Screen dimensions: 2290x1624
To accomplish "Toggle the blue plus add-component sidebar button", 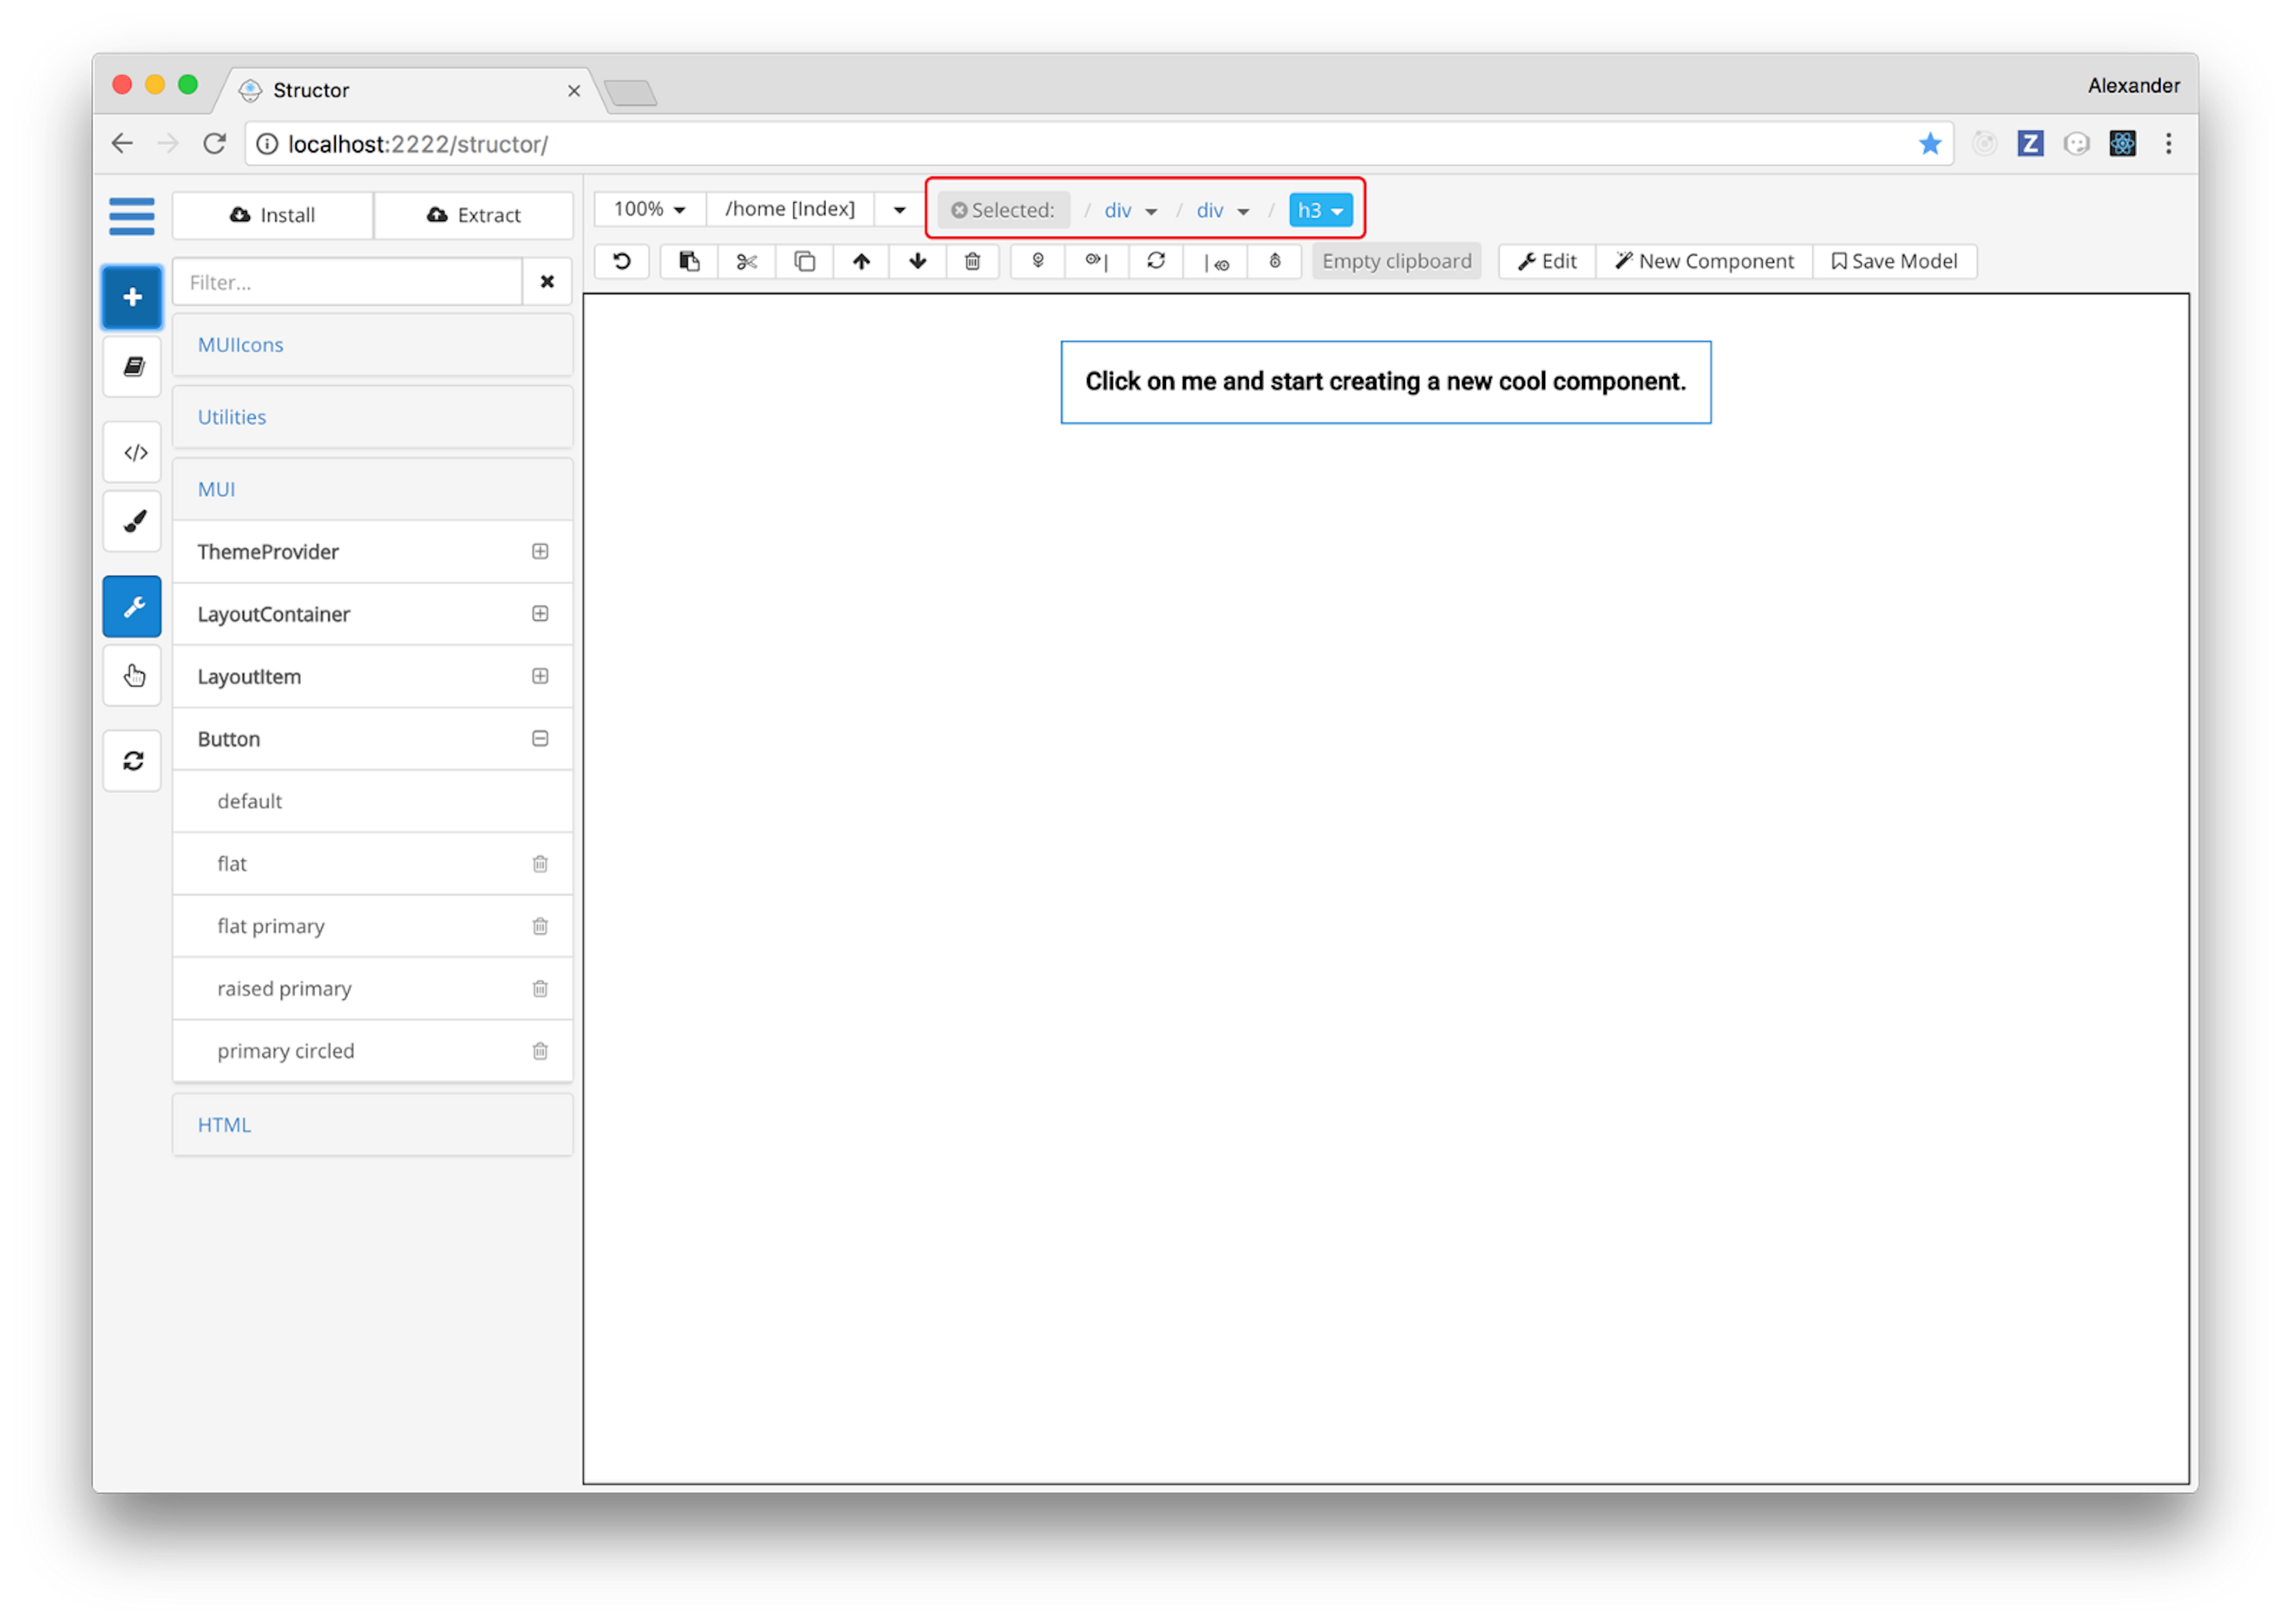I will pos(132,297).
